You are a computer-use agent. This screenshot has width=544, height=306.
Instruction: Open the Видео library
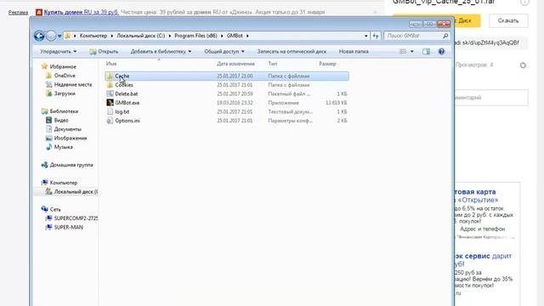click(61, 121)
